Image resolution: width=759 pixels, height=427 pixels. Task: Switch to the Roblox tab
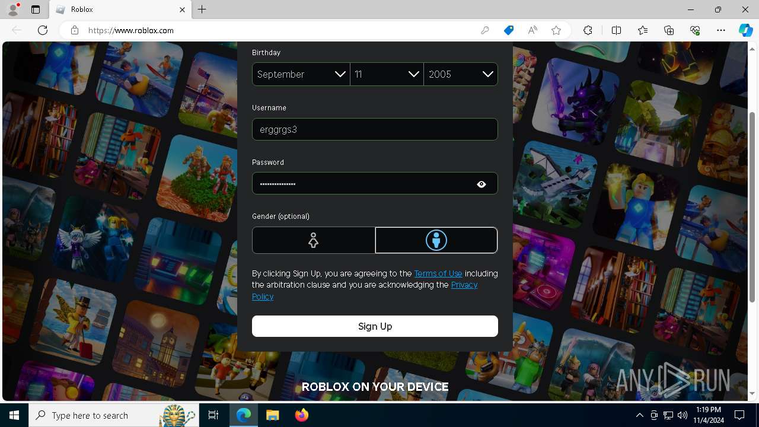tap(120, 9)
